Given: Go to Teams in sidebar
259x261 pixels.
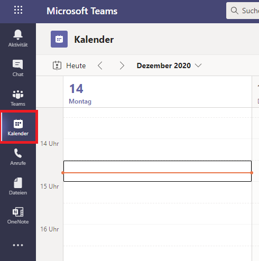Looking at the screenshot, I should coord(18,98).
